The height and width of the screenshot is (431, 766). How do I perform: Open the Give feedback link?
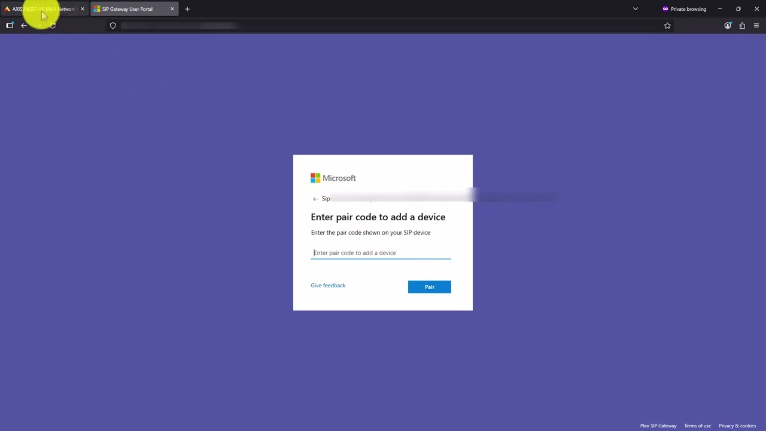point(328,286)
